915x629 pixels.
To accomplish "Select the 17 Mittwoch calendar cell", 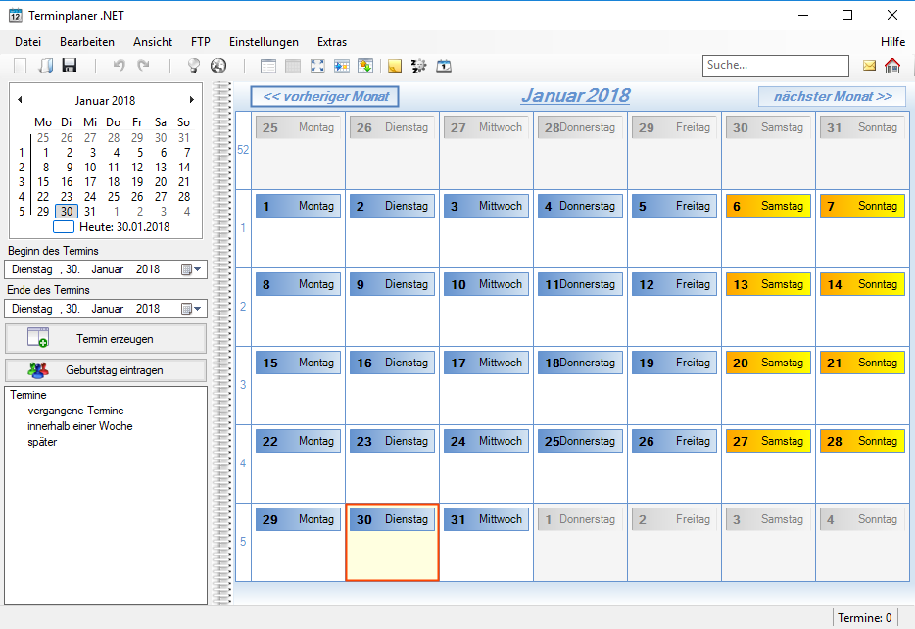I will 486,385.
